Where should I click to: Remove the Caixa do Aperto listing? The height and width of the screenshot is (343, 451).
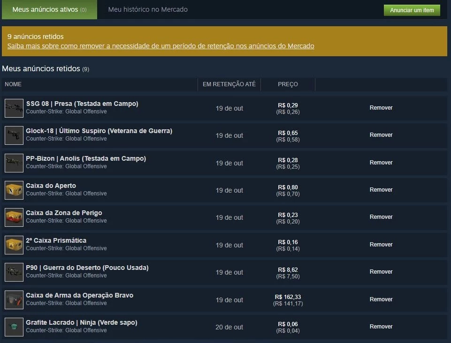381,190
